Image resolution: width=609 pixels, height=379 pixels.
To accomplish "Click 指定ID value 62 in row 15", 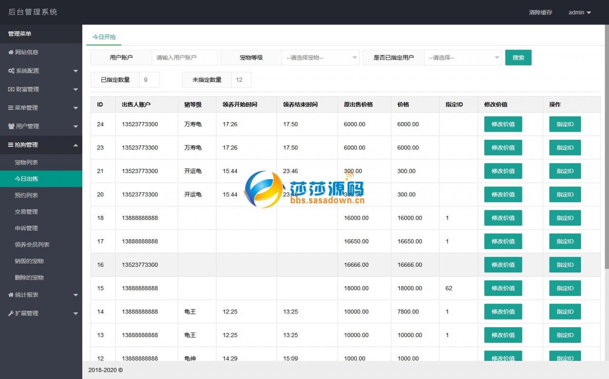I will click(x=449, y=288).
